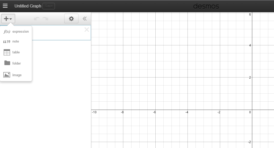Add a new folder from menu
Image resolution: width=274 pixels, height=148 pixels.
click(x=16, y=63)
